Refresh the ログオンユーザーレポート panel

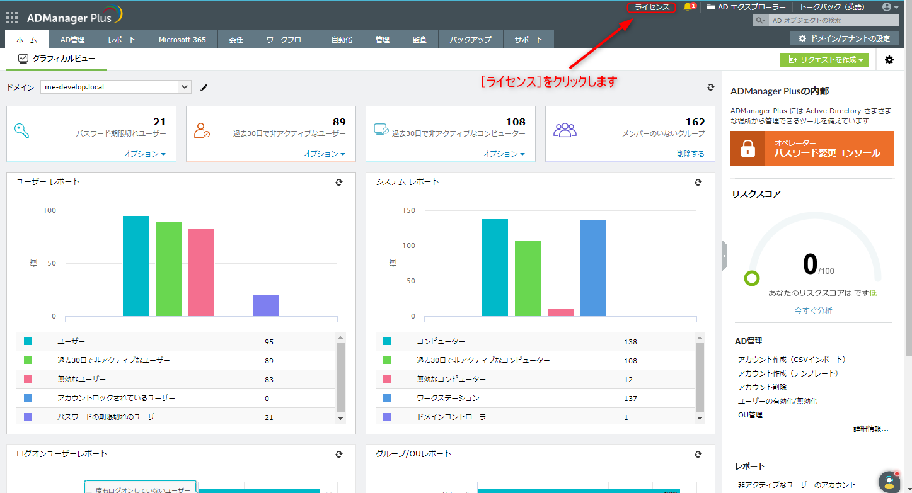click(338, 454)
